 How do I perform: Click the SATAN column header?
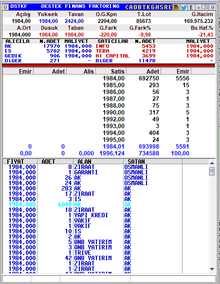click(153, 161)
